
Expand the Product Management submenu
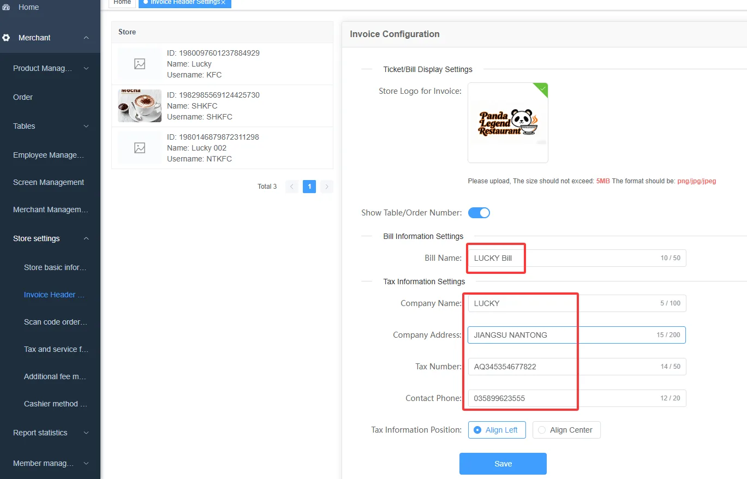coord(86,68)
